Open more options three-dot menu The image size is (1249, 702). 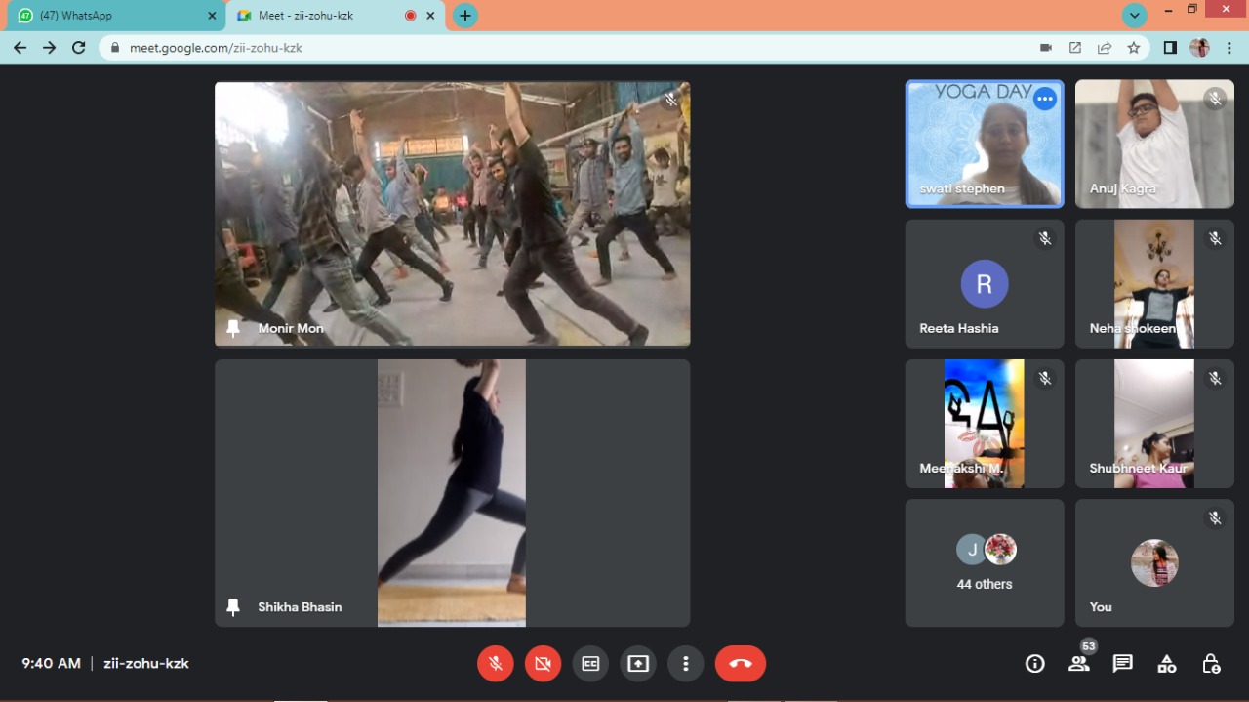[x=685, y=664]
